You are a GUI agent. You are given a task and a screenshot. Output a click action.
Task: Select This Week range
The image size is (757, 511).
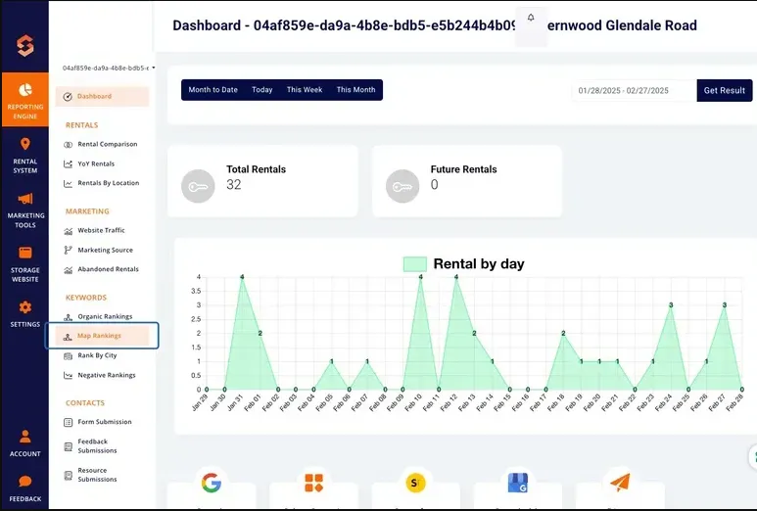[305, 90]
